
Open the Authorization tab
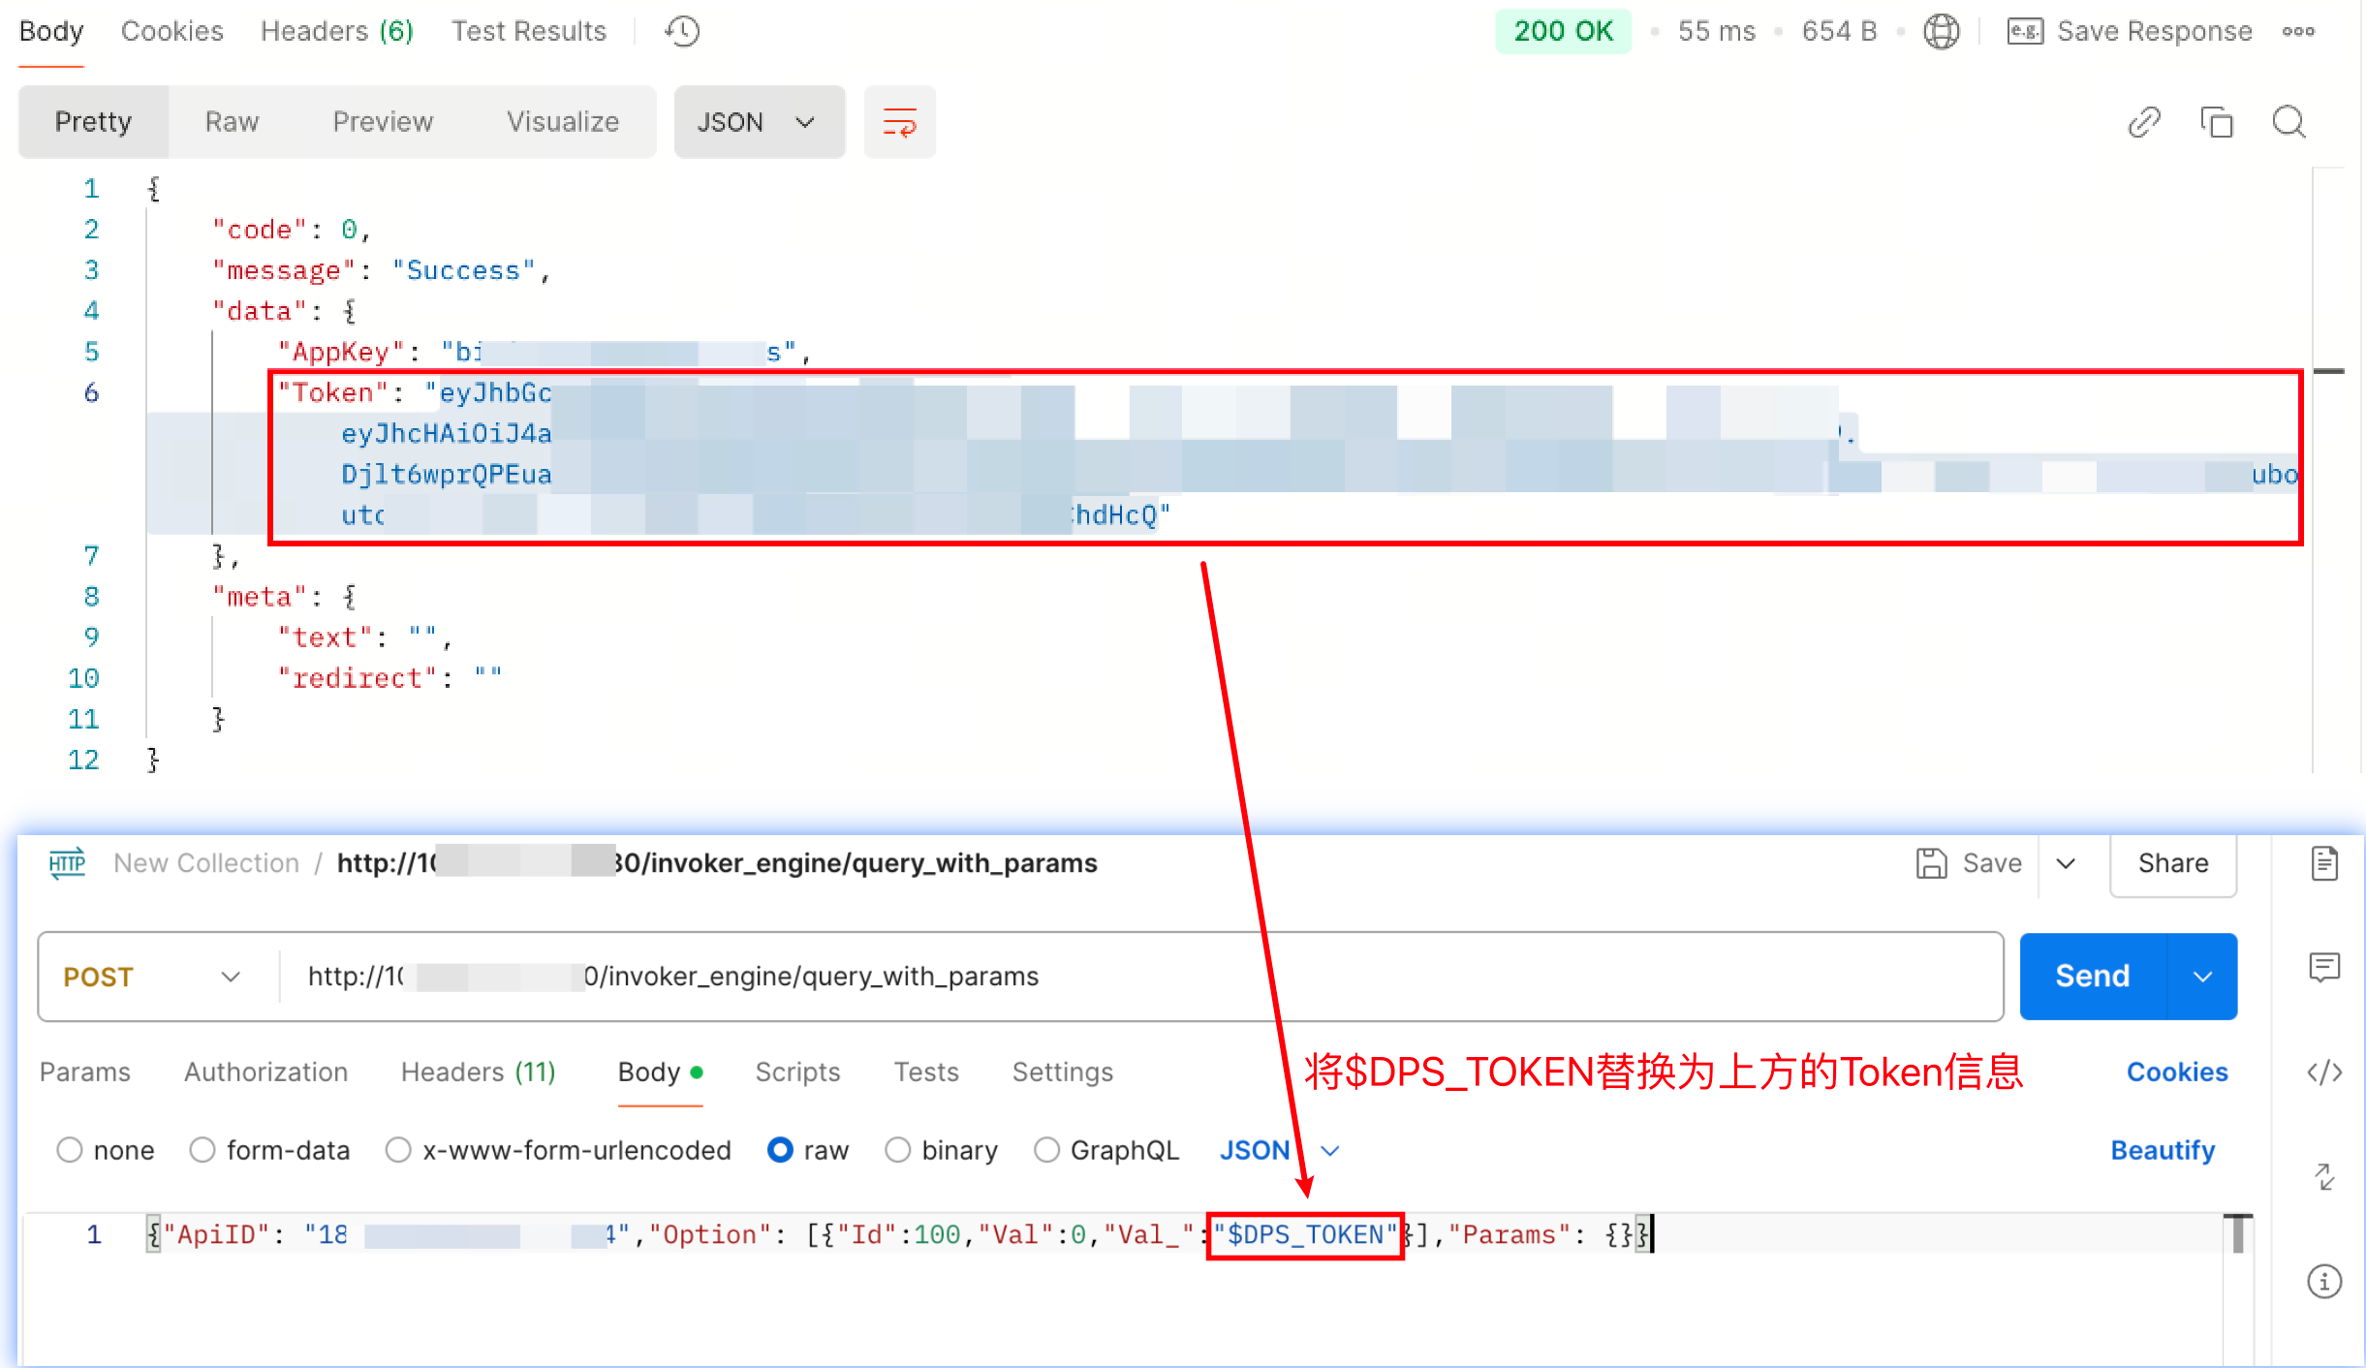coord(266,1073)
